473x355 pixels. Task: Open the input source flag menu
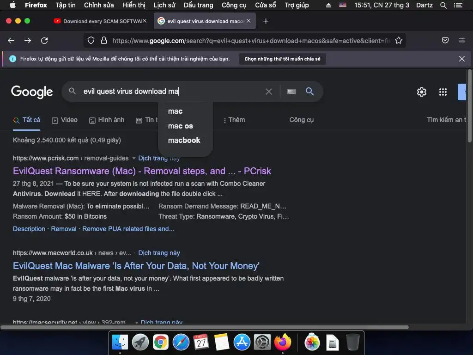343,5
